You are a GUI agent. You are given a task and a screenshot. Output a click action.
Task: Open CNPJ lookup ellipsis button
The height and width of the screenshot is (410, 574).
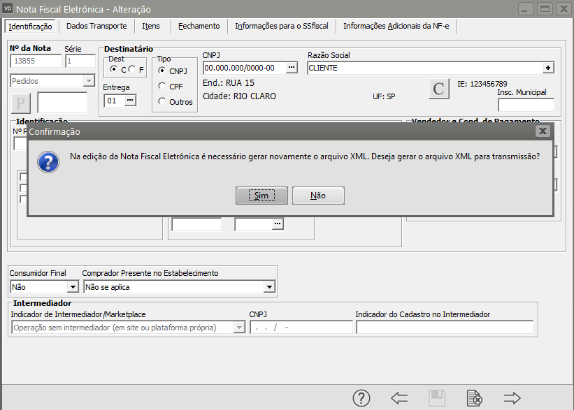(292, 68)
